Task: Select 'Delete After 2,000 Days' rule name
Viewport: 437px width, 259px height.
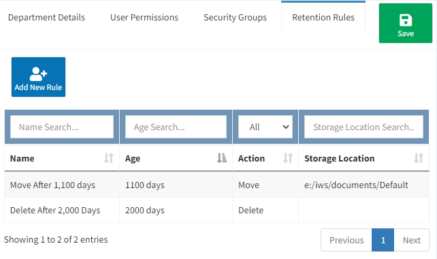Action: (x=55, y=210)
